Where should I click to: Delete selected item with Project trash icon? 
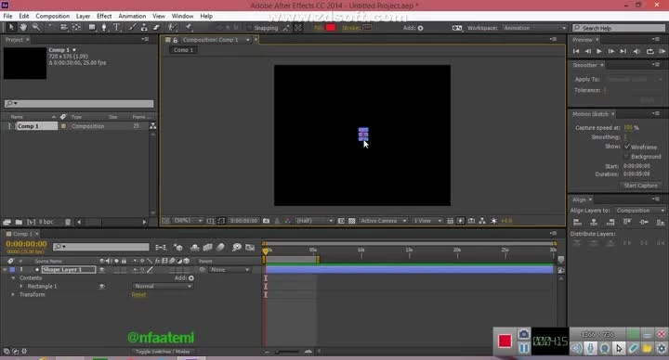[x=68, y=222]
